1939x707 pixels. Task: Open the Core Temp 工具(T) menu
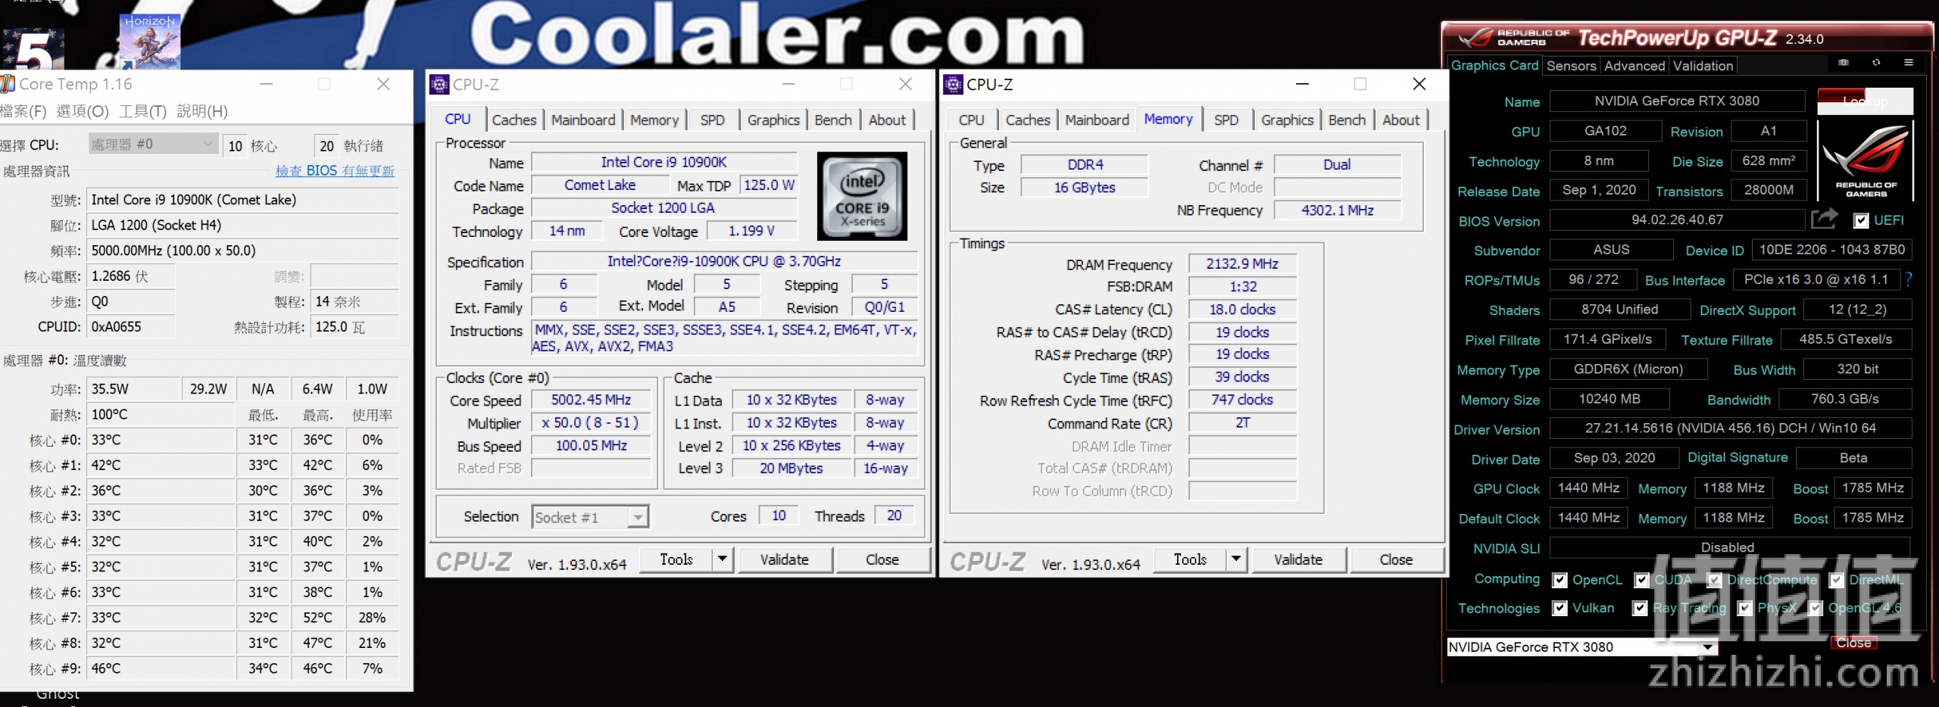pyautogui.click(x=142, y=111)
